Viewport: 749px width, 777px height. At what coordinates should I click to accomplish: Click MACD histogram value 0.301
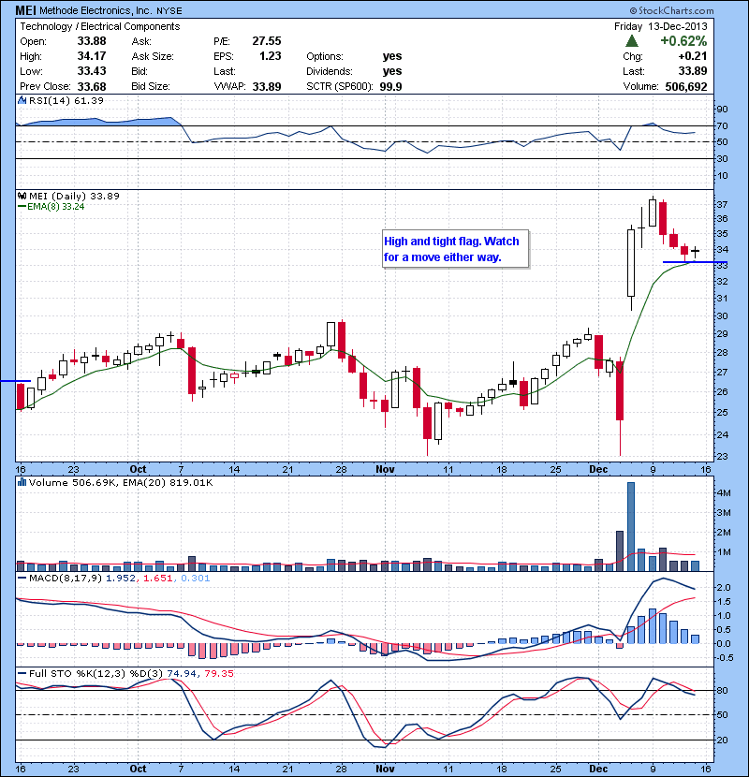[x=196, y=578]
